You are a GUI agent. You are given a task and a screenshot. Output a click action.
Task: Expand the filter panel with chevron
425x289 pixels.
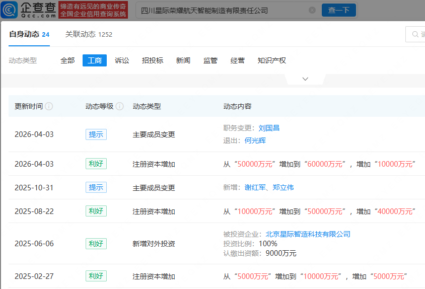[305, 79]
